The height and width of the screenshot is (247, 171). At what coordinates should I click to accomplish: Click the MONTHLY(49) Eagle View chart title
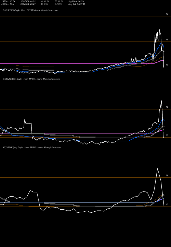coord(32,148)
